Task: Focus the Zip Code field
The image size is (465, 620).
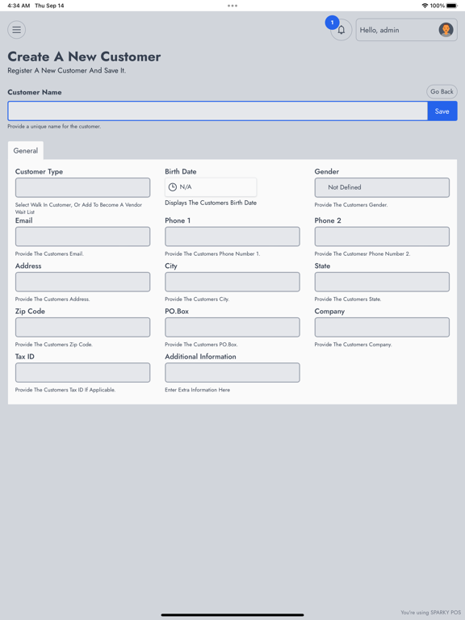Action: click(x=82, y=328)
